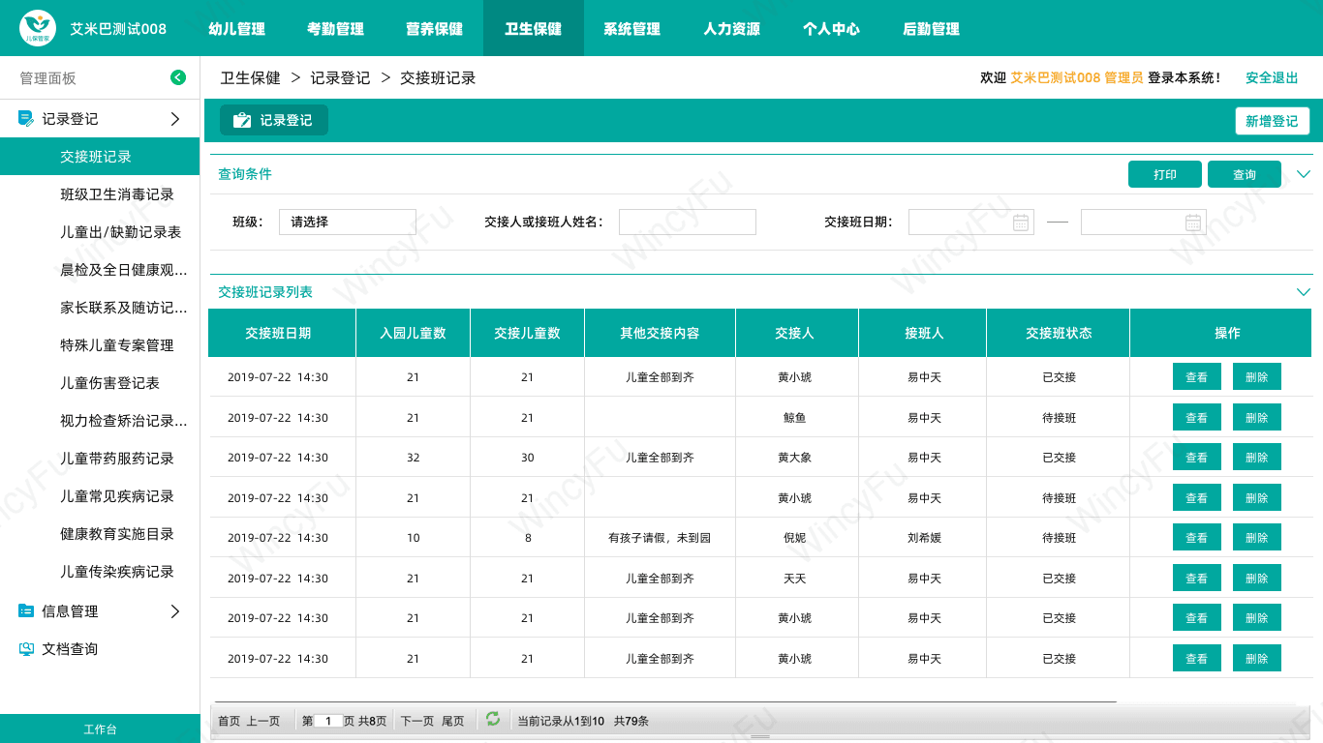Click the 交接班状态 column header
The height and width of the screenshot is (743, 1323).
[1059, 333]
